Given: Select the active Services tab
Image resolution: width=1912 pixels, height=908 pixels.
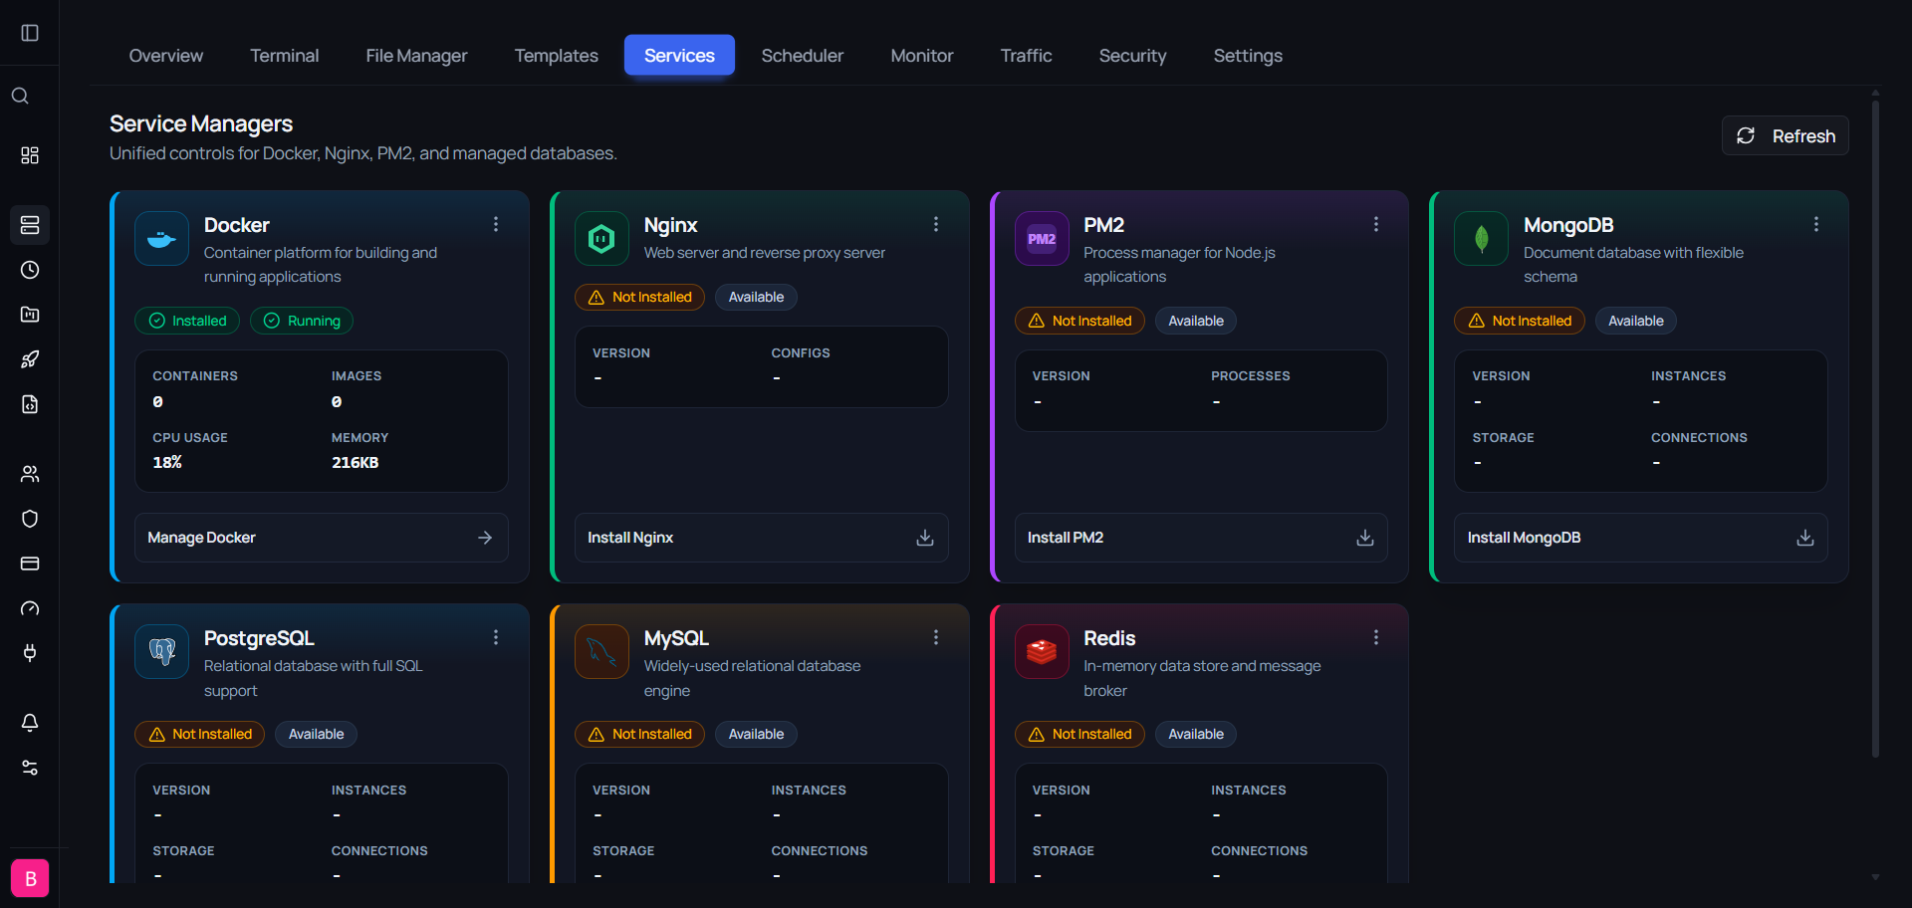Looking at the screenshot, I should [679, 56].
